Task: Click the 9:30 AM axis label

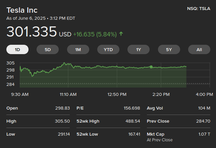Action: coord(20,94)
